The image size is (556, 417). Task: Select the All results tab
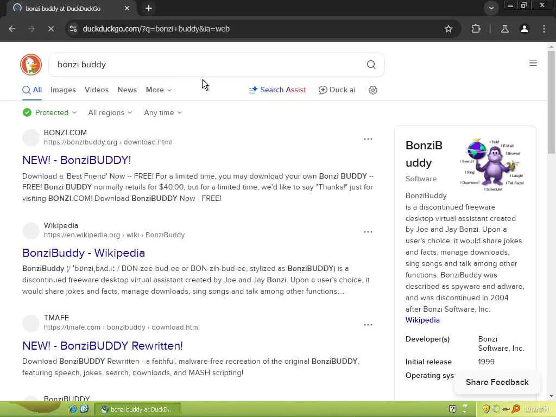pyautogui.click(x=32, y=90)
